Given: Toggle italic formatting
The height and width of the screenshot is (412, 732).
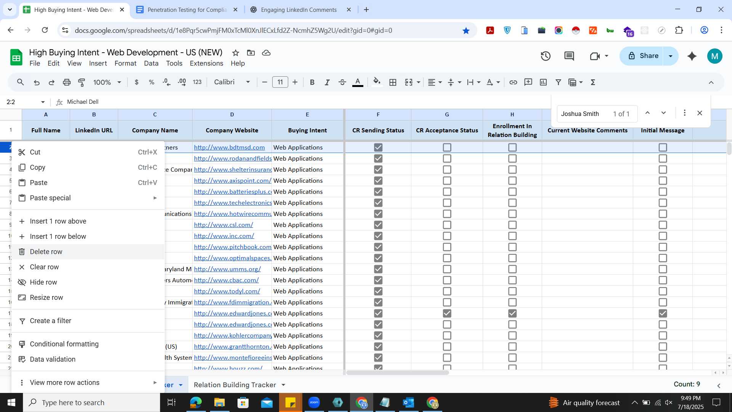Looking at the screenshot, I should (x=327, y=82).
